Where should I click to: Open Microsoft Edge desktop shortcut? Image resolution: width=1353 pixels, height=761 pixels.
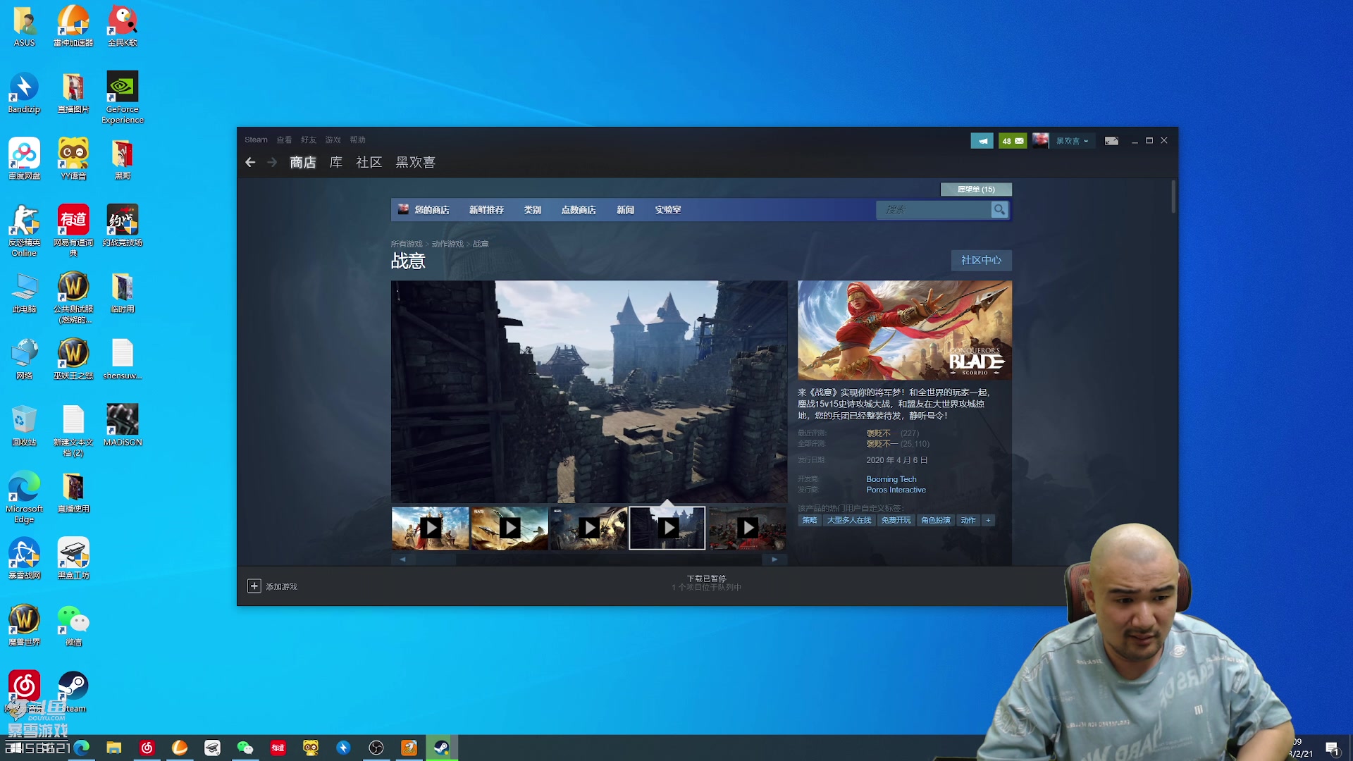(x=24, y=497)
